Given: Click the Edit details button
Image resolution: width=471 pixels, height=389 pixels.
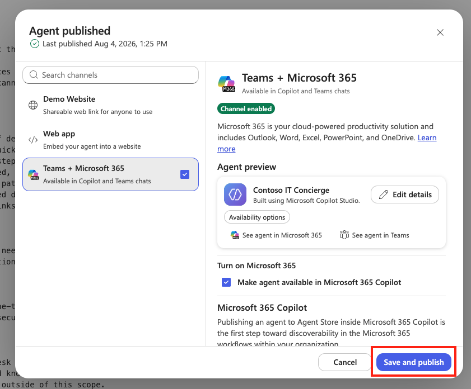Looking at the screenshot, I should 405,195.
